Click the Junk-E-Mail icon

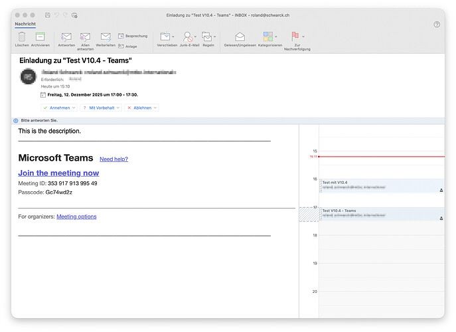pyautogui.click(x=188, y=37)
